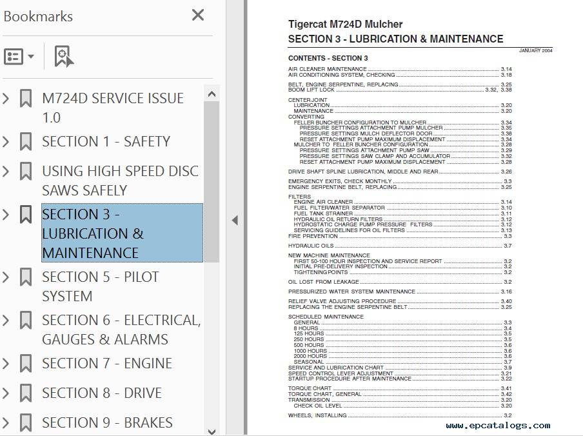The height and width of the screenshot is (436, 583).
Task: Navigate to SECTION 7 - ENGINE bookmark
Action: point(107,364)
